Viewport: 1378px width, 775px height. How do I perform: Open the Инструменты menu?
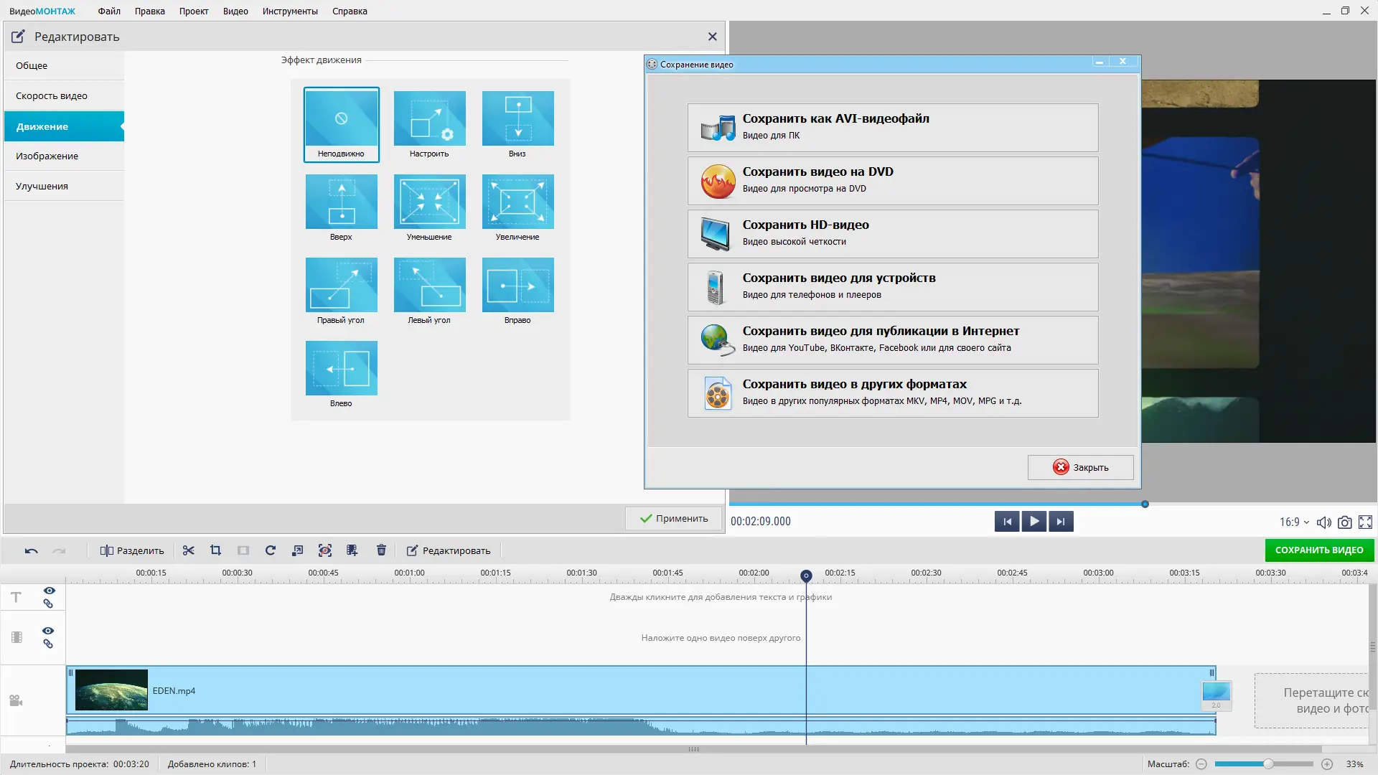pyautogui.click(x=290, y=11)
